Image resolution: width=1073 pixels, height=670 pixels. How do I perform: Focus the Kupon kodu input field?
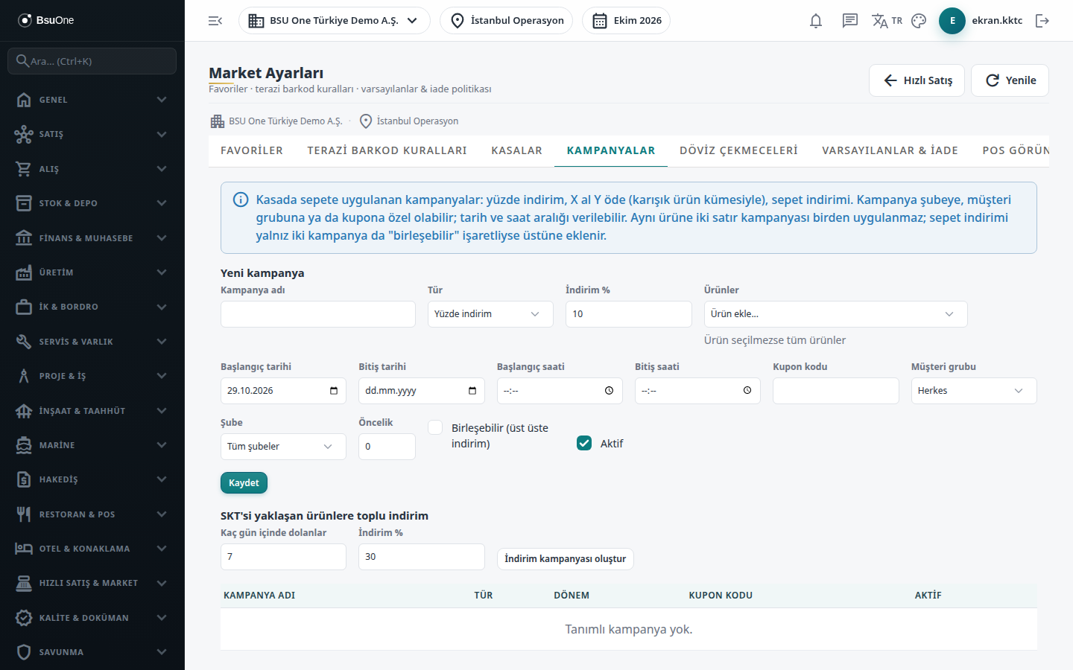coord(836,391)
